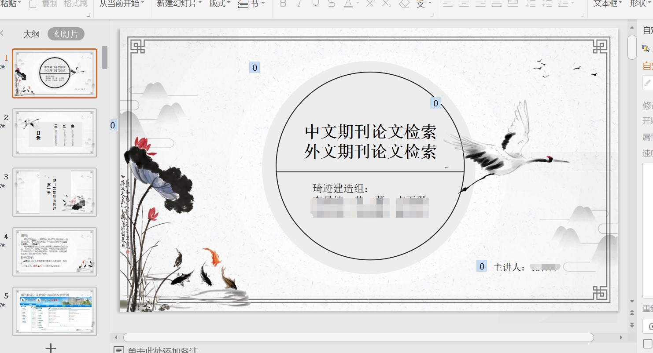Screen dimensions: 653x353
Task: Click the Bold formatting icon
Action: (283, 4)
